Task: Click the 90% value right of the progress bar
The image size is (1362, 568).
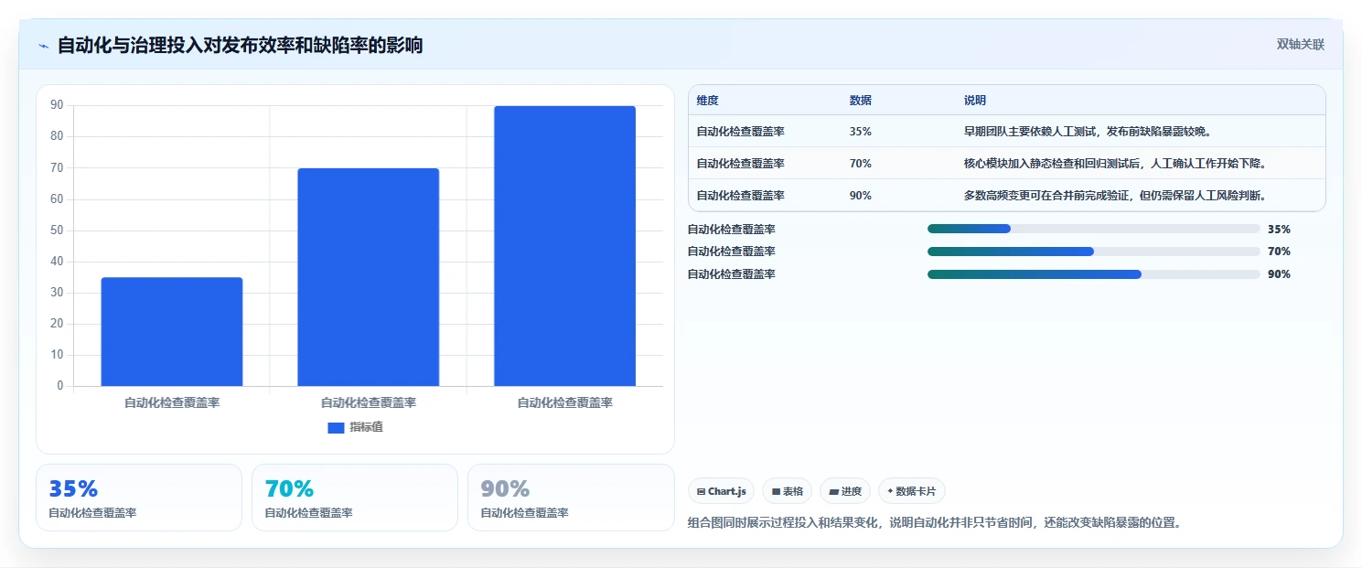Action: [1279, 274]
